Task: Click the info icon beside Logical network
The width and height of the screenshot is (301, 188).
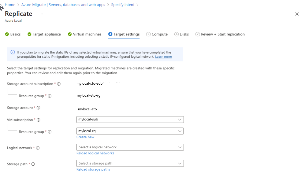Action: click(x=38, y=148)
